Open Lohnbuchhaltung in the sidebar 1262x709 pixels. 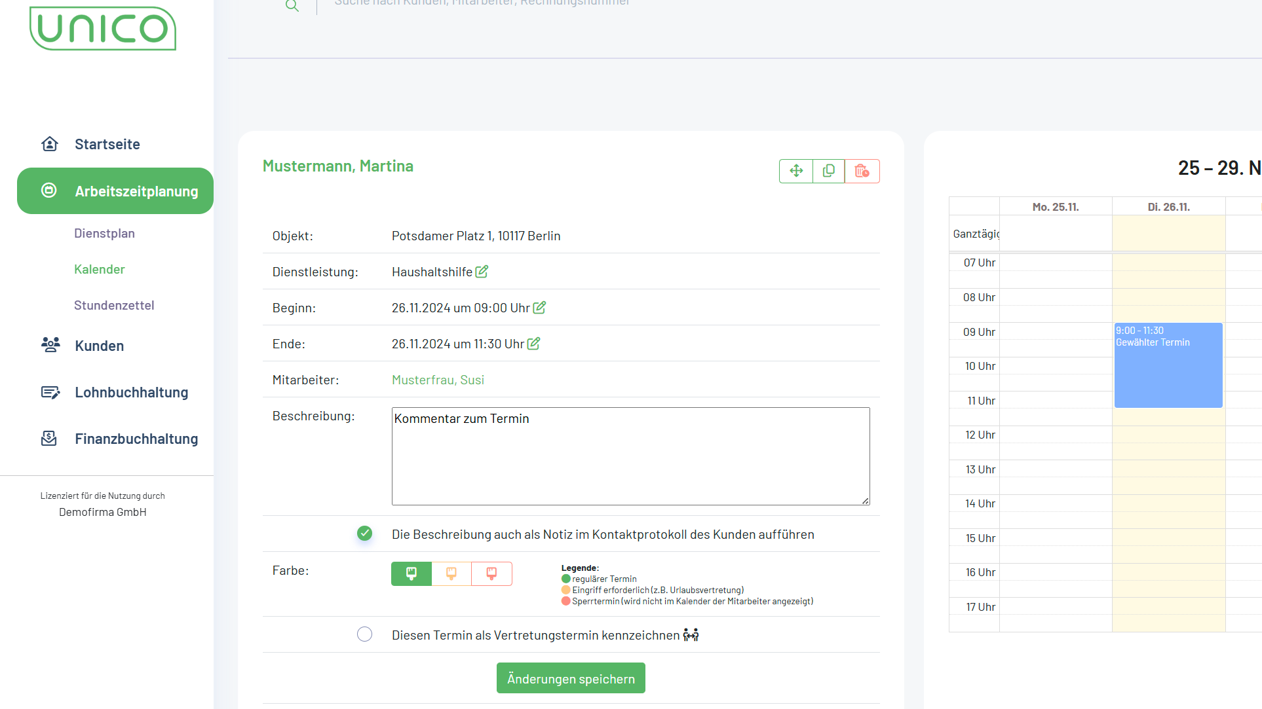click(131, 392)
